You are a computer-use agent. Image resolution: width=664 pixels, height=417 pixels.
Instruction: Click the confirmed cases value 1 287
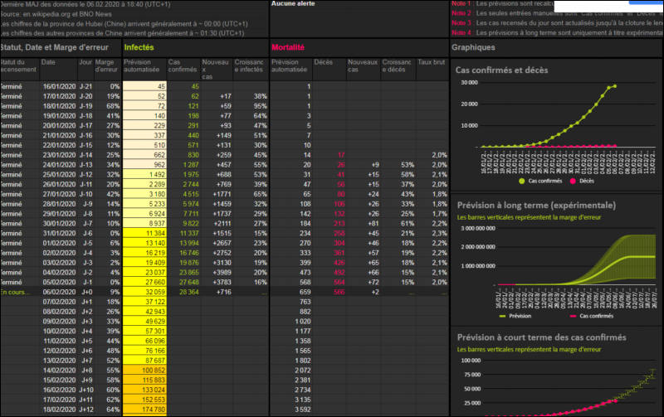191,165
